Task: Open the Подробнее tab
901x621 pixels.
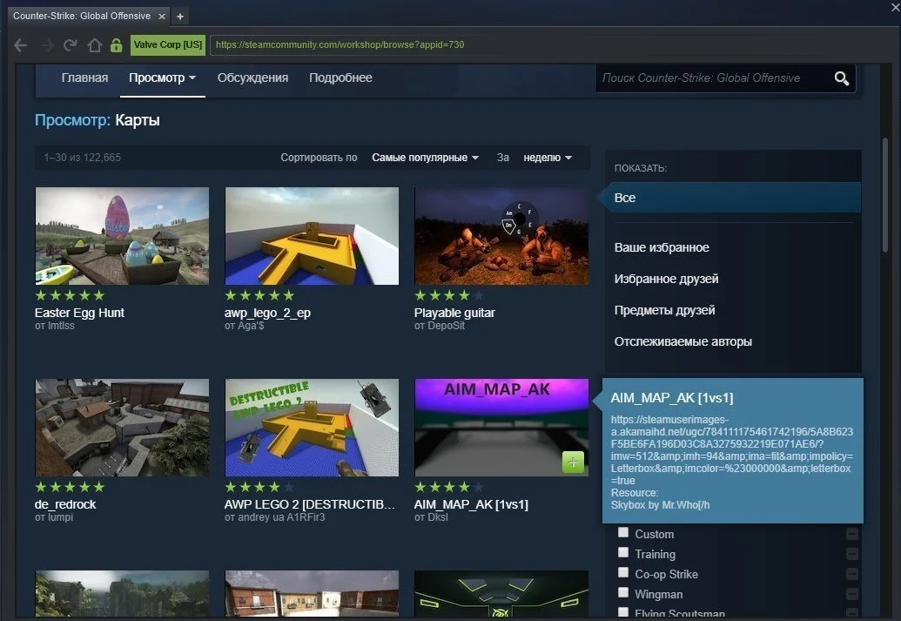Action: 340,78
